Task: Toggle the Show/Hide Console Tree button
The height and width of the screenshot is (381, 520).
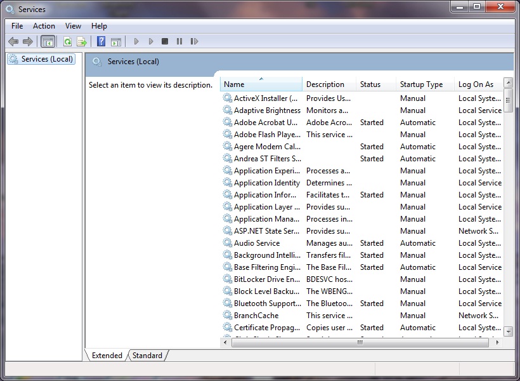Action: (x=48, y=42)
